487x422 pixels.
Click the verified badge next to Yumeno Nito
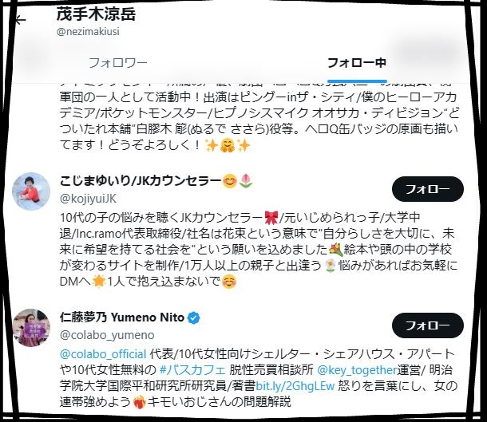[194, 317]
